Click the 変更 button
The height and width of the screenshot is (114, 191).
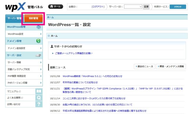pyautogui.click(x=146, y=6)
